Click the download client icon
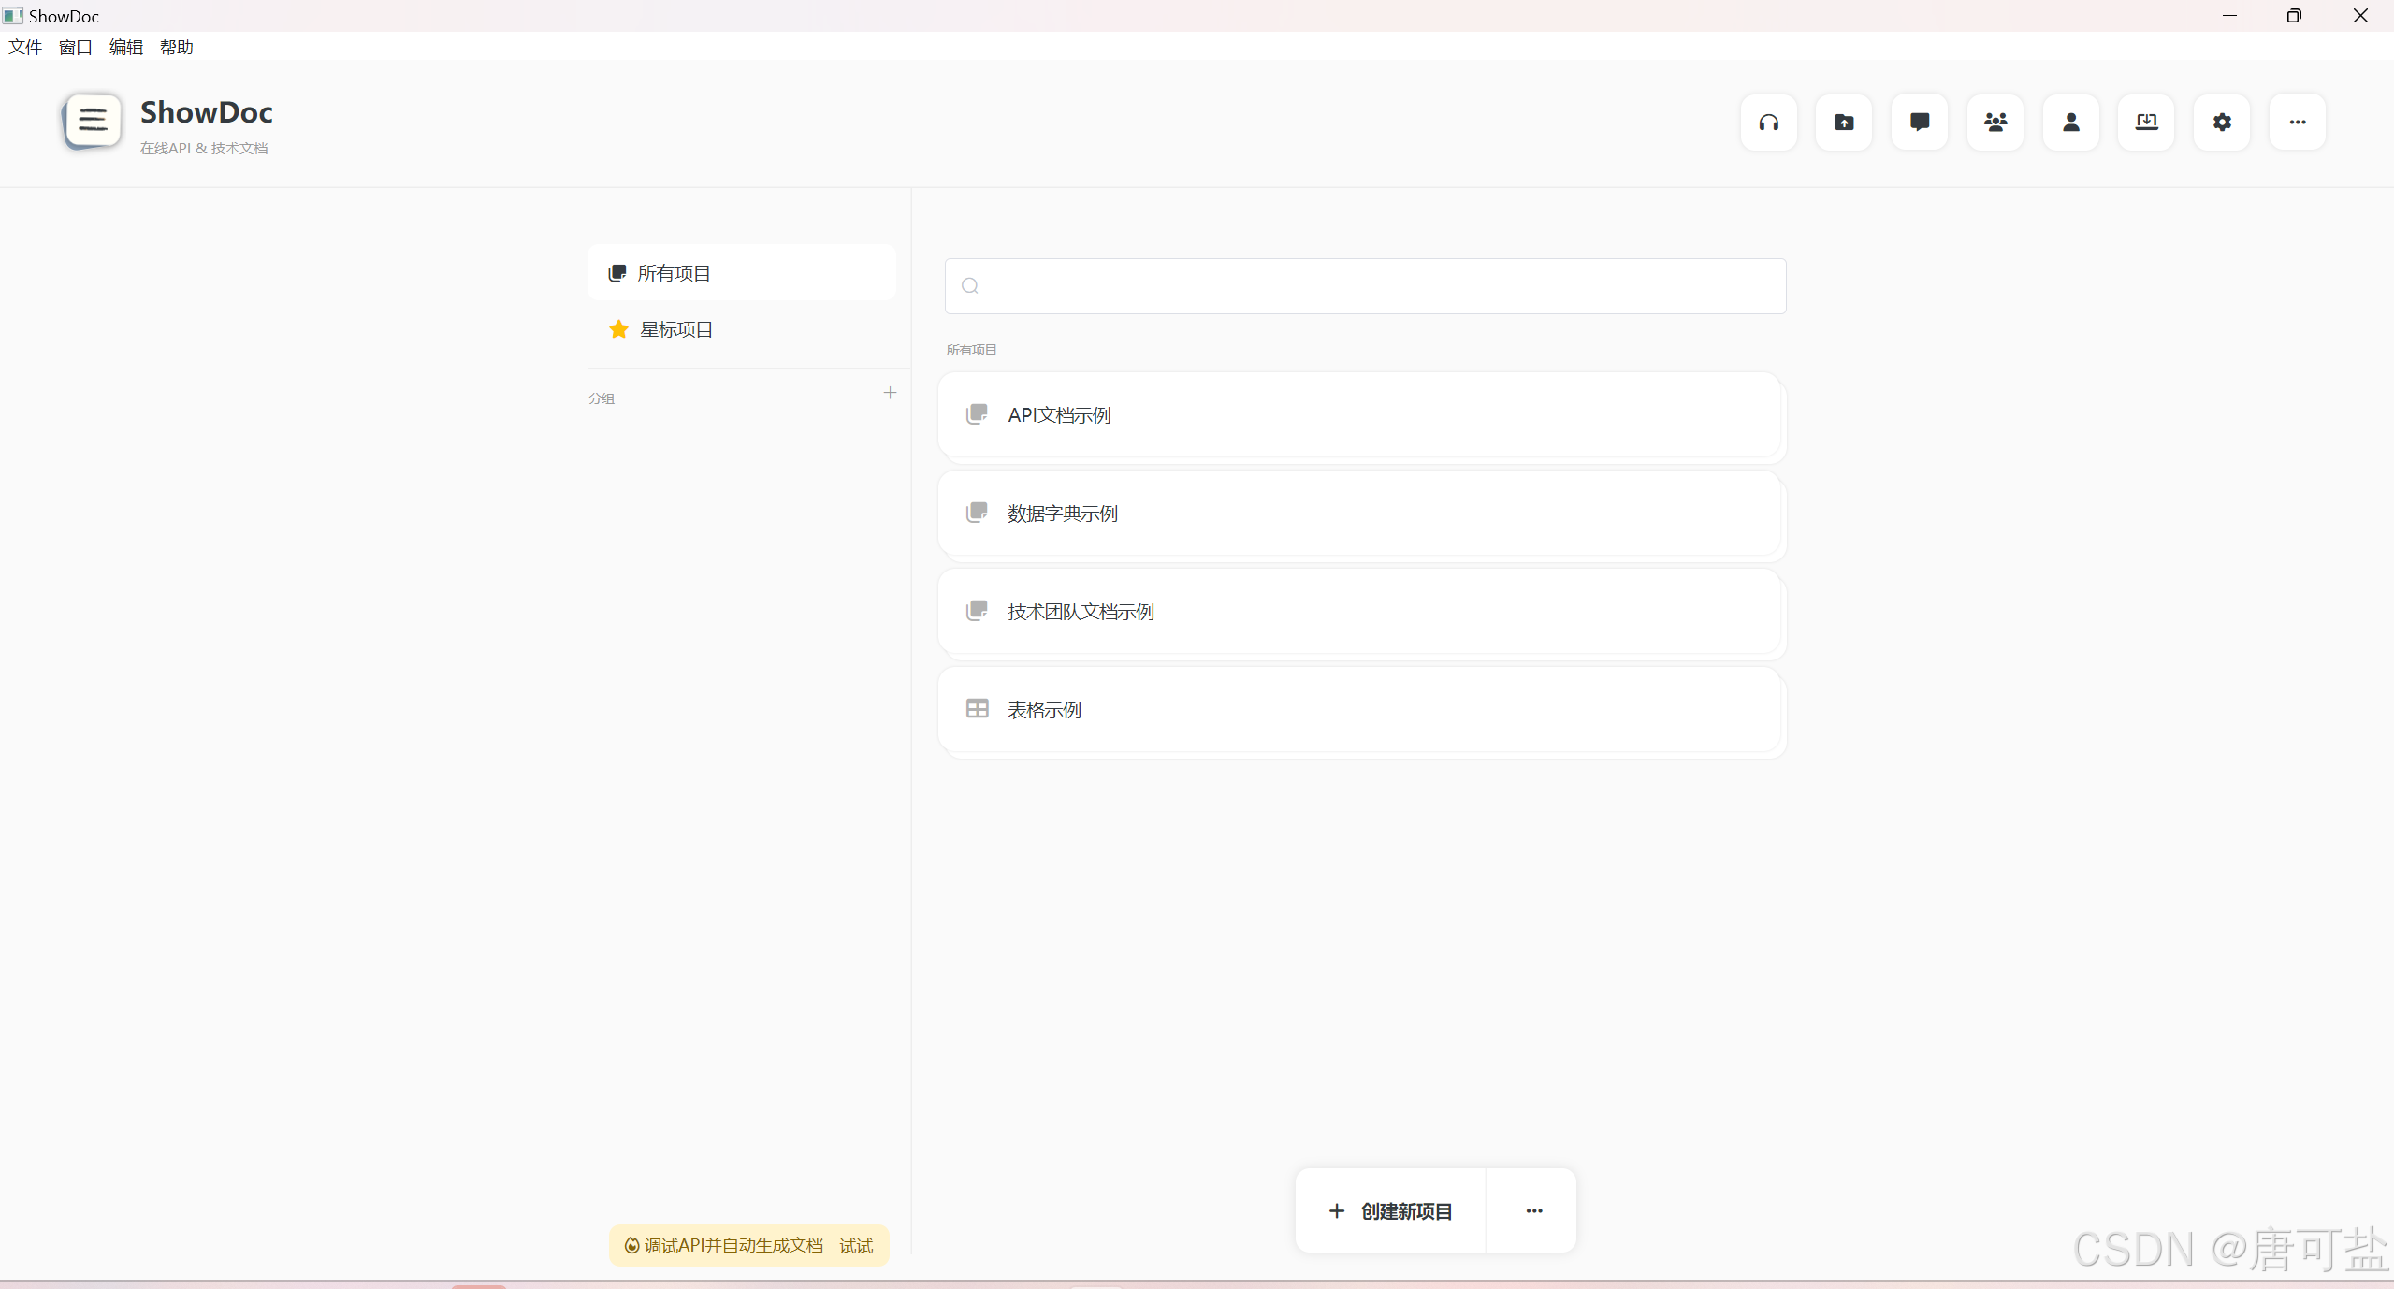This screenshot has height=1289, width=2394. tap(2146, 123)
